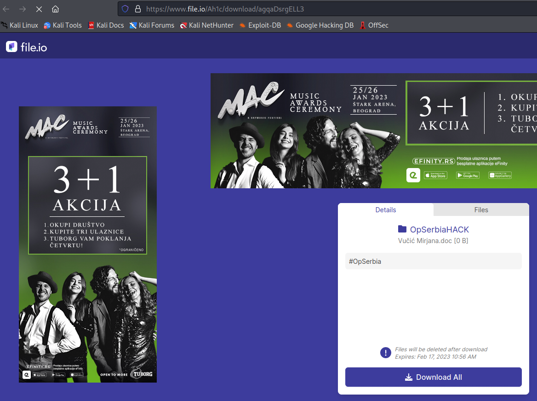Click the Download All button
The width and height of the screenshot is (537, 401).
[x=434, y=378]
